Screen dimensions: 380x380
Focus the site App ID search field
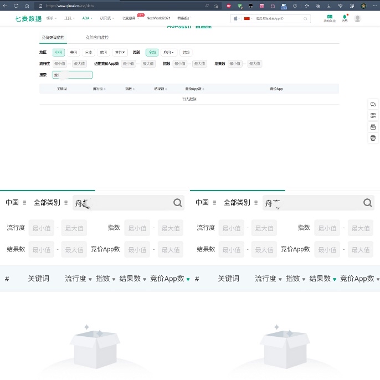point(279,19)
